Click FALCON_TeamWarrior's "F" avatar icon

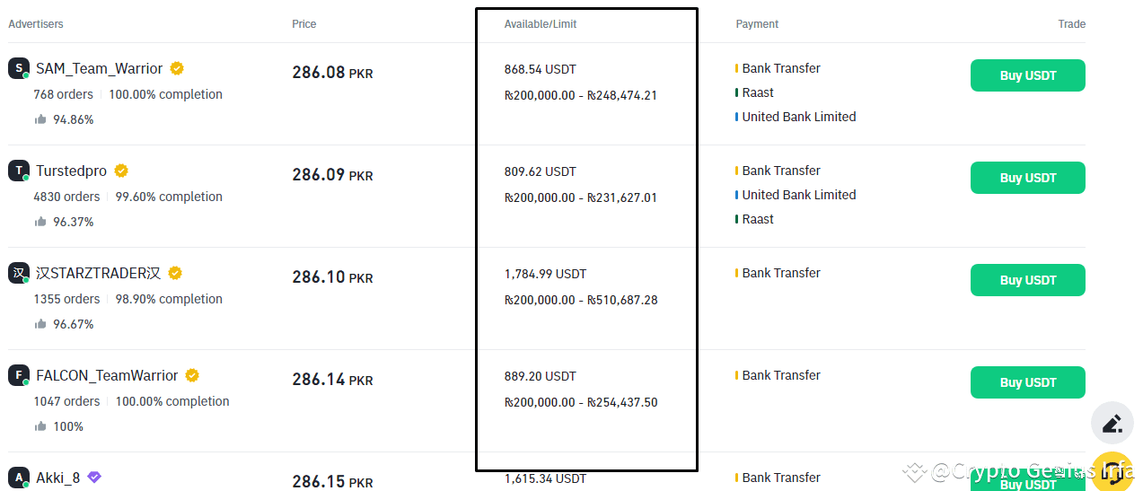point(19,375)
